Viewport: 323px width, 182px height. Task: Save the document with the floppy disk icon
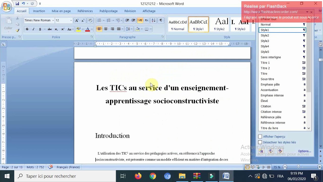[17, 4]
